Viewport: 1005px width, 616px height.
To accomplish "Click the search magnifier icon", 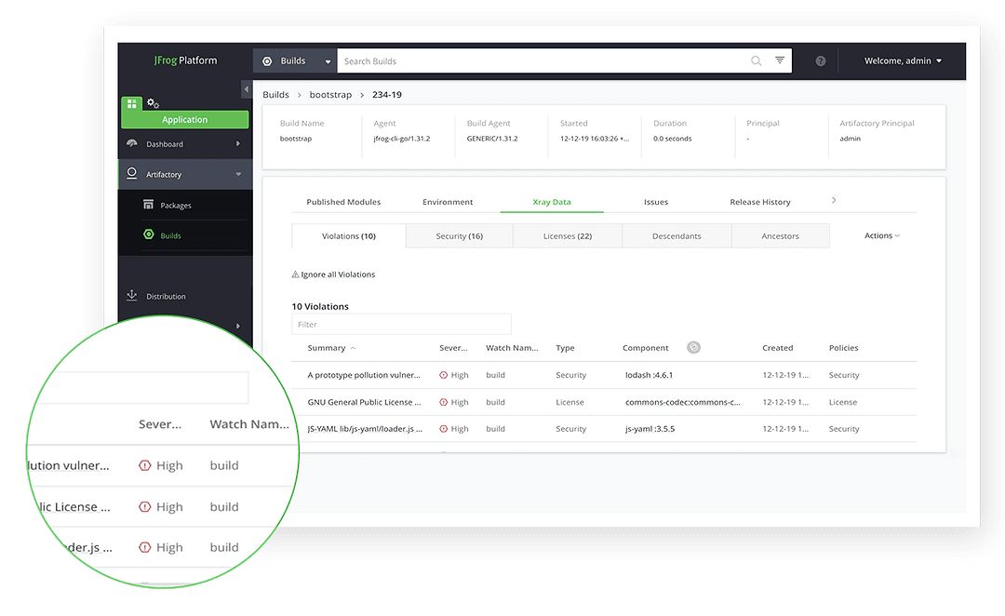I will [x=756, y=61].
